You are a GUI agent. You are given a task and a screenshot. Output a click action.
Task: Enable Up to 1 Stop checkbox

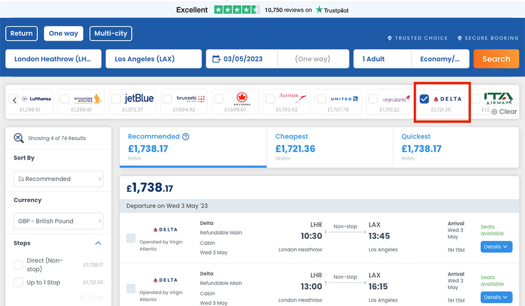18,282
